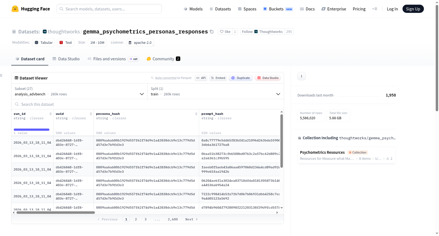This screenshot has width=439, height=236.
Task: Click the Duplicate button
Action: [241, 78]
